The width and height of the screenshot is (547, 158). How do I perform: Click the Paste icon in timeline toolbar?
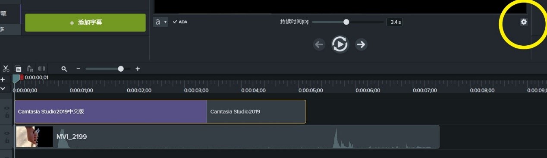click(30, 69)
